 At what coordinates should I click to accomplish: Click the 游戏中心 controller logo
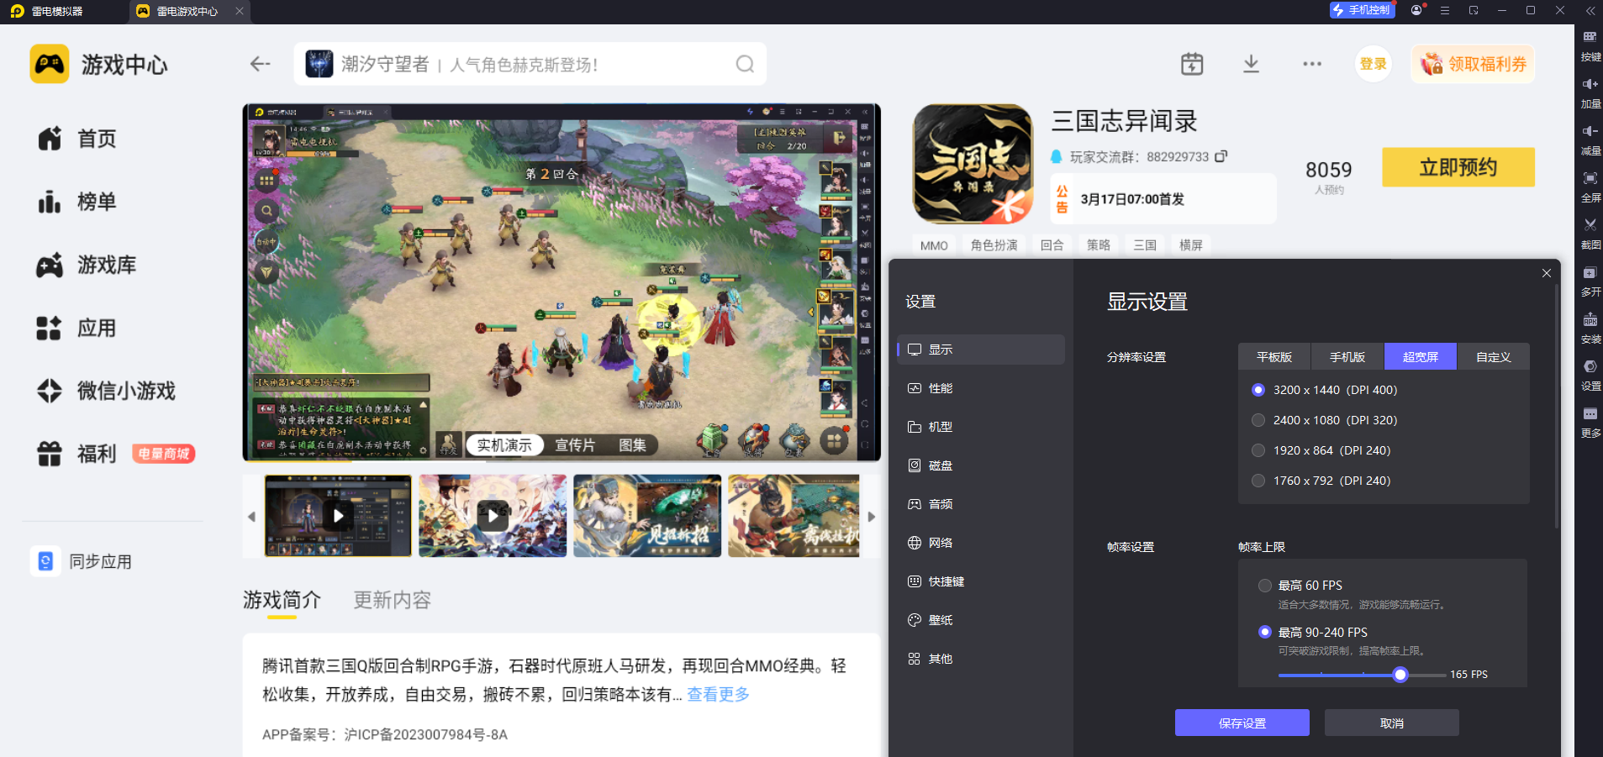tap(50, 64)
